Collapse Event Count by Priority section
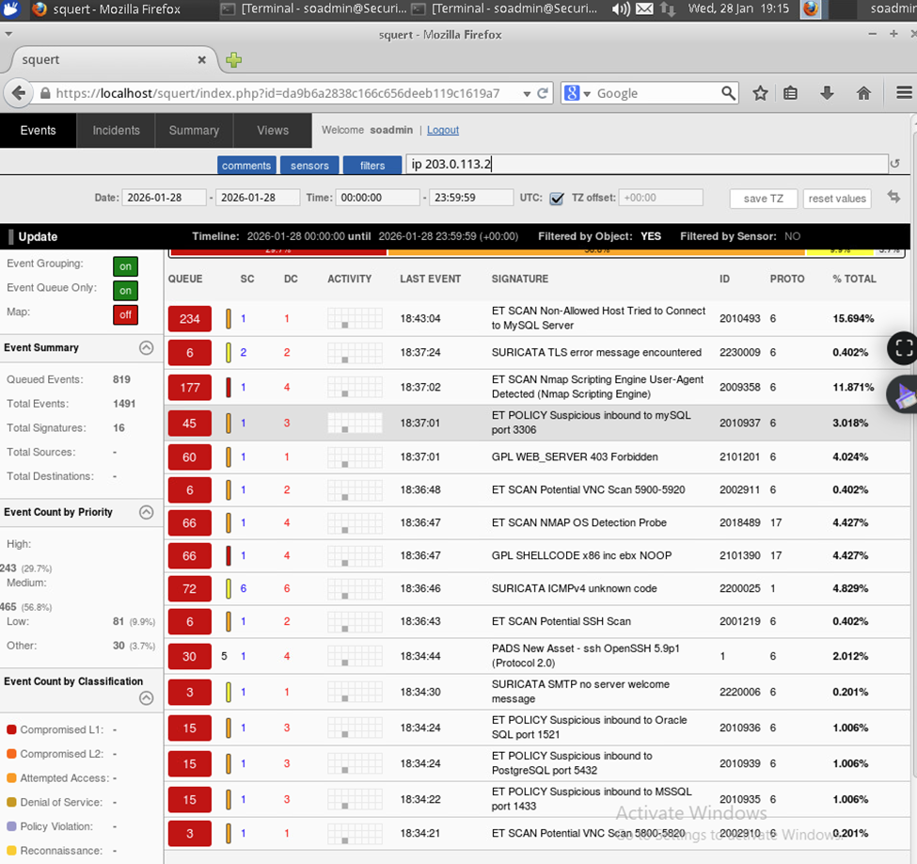 click(146, 512)
